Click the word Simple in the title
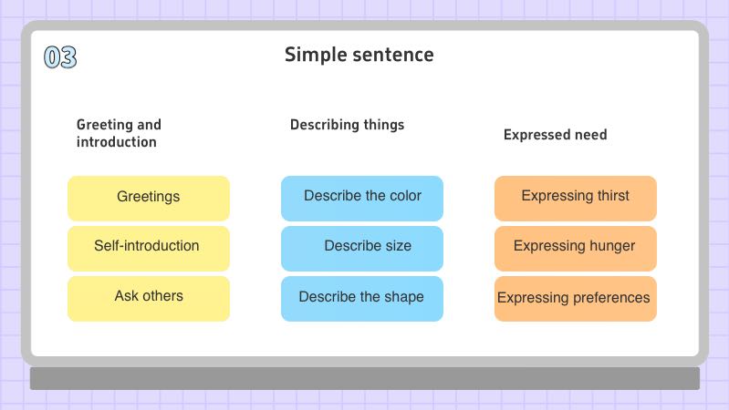Screen dimensions: 729x410 (310, 55)
